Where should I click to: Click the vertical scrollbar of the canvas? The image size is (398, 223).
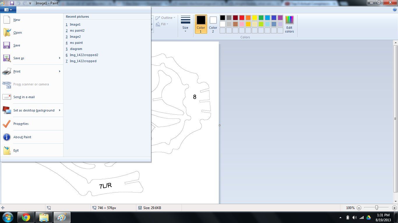point(395,118)
